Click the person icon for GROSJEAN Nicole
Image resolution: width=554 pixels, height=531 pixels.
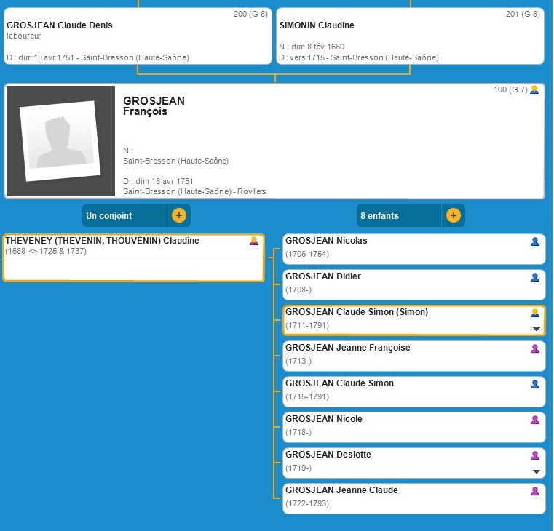(x=535, y=420)
